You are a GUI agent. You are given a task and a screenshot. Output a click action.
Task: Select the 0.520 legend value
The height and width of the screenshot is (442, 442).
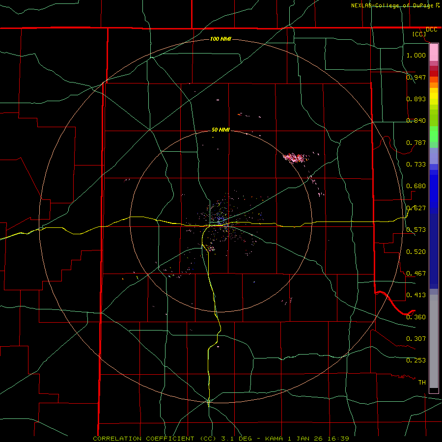416,251
